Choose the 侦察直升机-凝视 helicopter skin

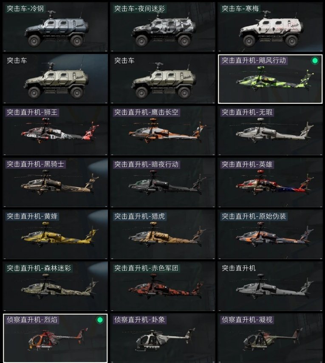[270, 338]
